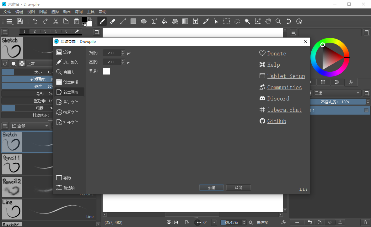Screen dimensions: 371x227
Task: Add new layer with plus icon
Action: (x=297, y=222)
